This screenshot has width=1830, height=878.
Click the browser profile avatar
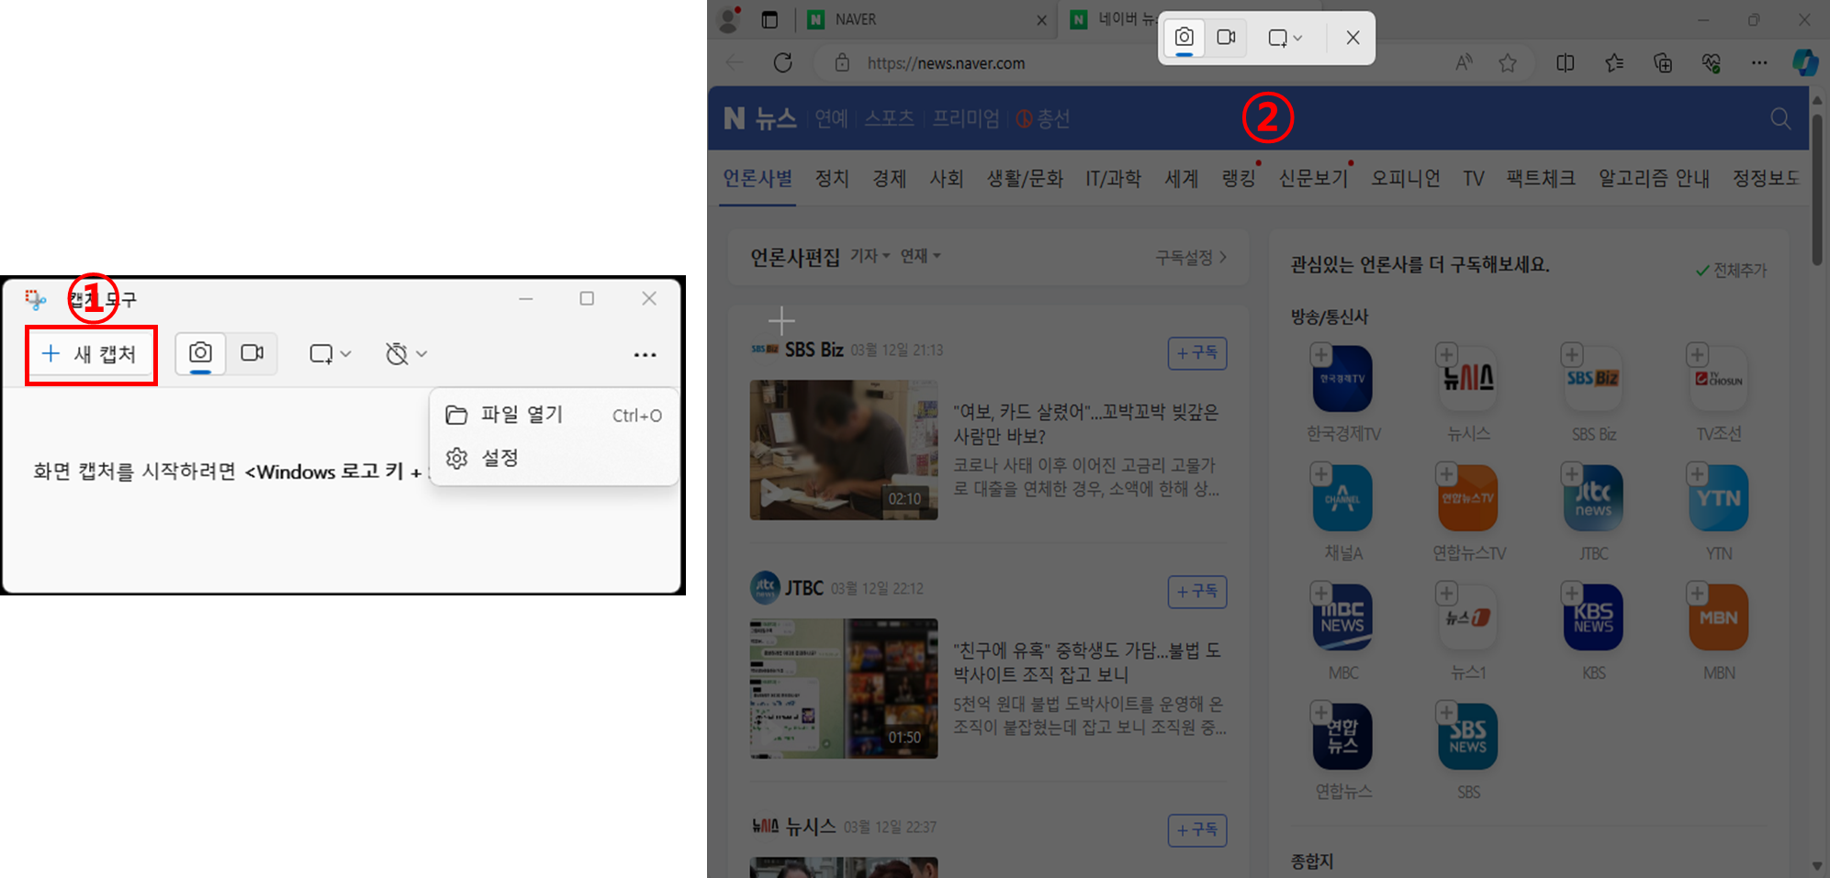pyautogui.click(x=729, y=19)
